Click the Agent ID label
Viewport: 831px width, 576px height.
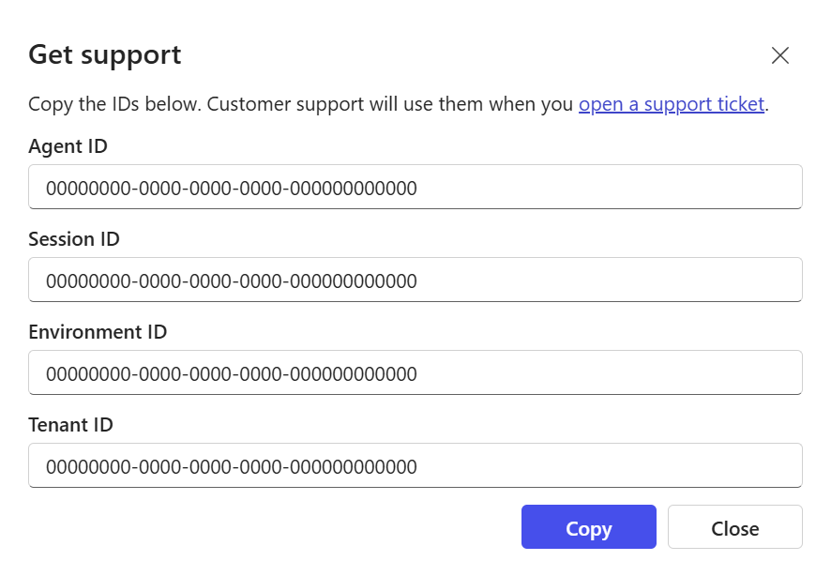point(68,146)
